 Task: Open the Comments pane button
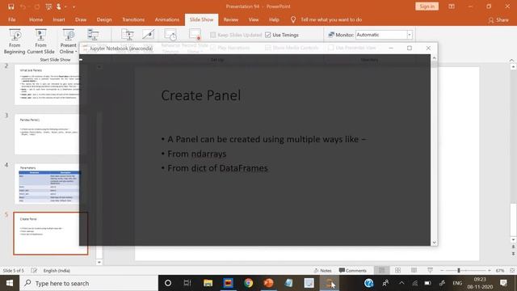click(x=352, y=271)
